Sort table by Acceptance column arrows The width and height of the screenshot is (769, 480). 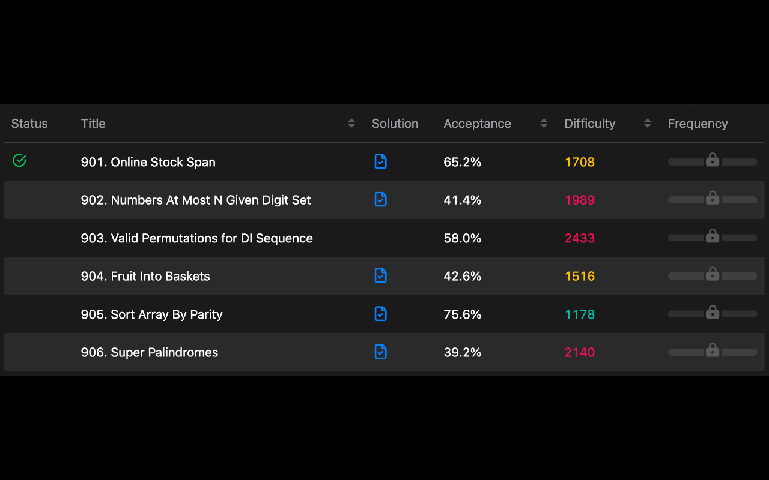[544, 124]
